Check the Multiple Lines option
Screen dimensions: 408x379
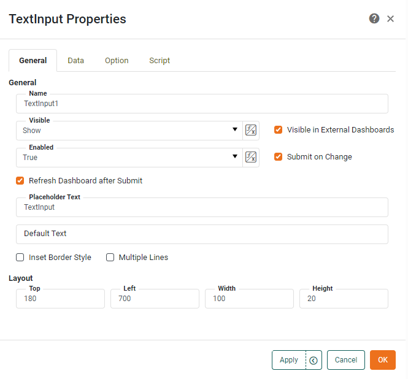point(110,257)
